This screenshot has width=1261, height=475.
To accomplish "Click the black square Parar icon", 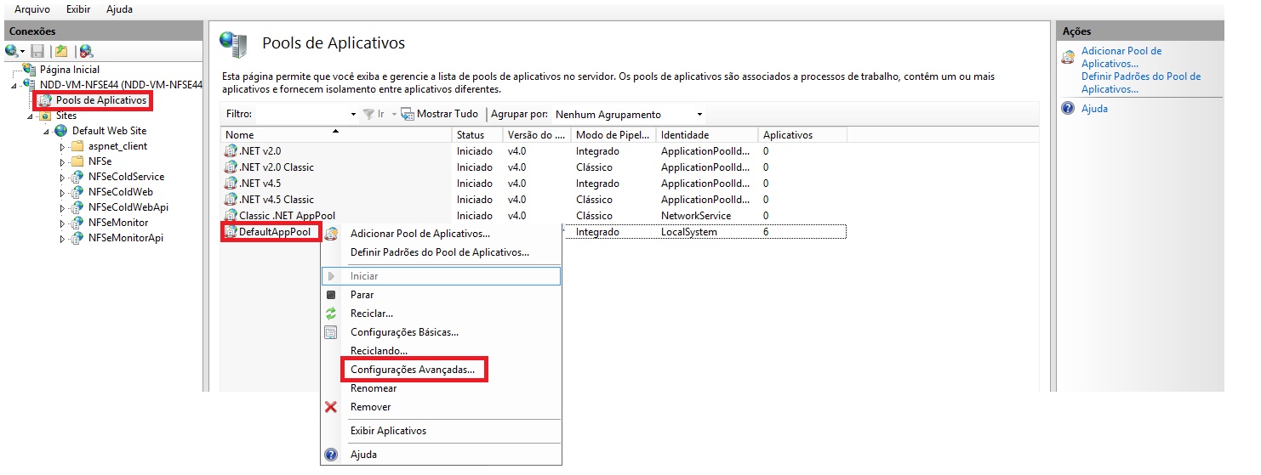I will click(331, 295).
